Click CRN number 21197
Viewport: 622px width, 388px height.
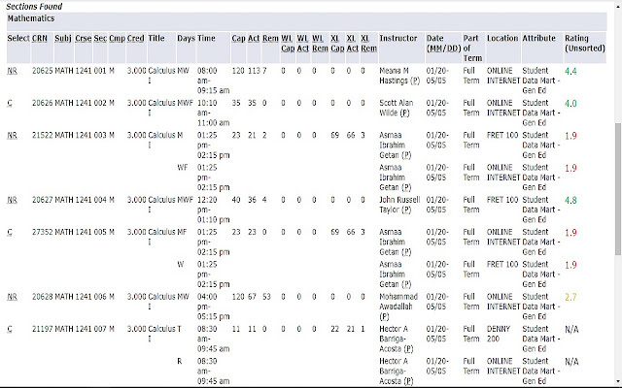tap(43, 329)
